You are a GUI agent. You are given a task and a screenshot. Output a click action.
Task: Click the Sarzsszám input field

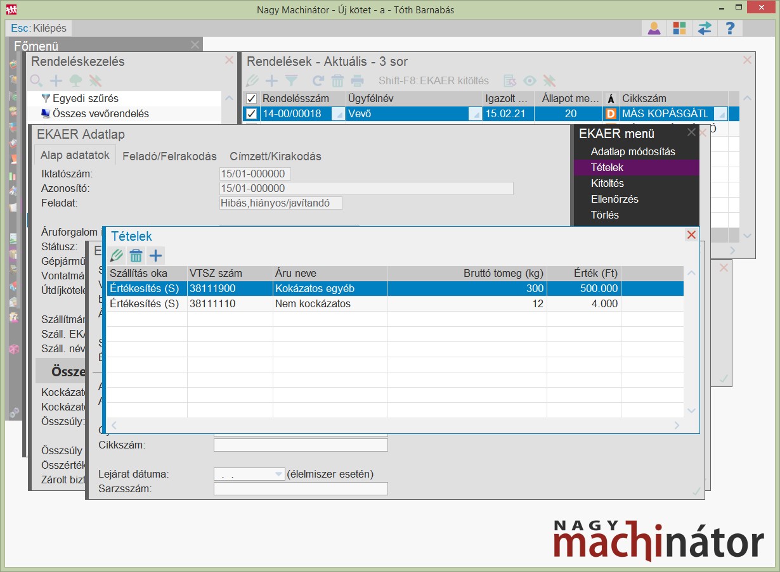tap(301, 488)
